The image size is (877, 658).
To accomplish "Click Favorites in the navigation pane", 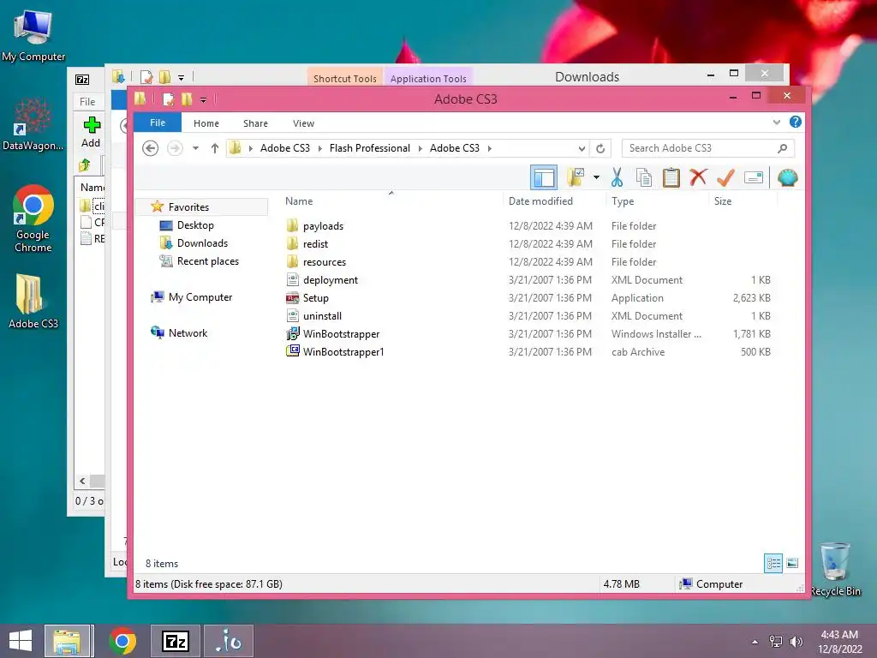I will pyautogui.click(x=188, y=207).
